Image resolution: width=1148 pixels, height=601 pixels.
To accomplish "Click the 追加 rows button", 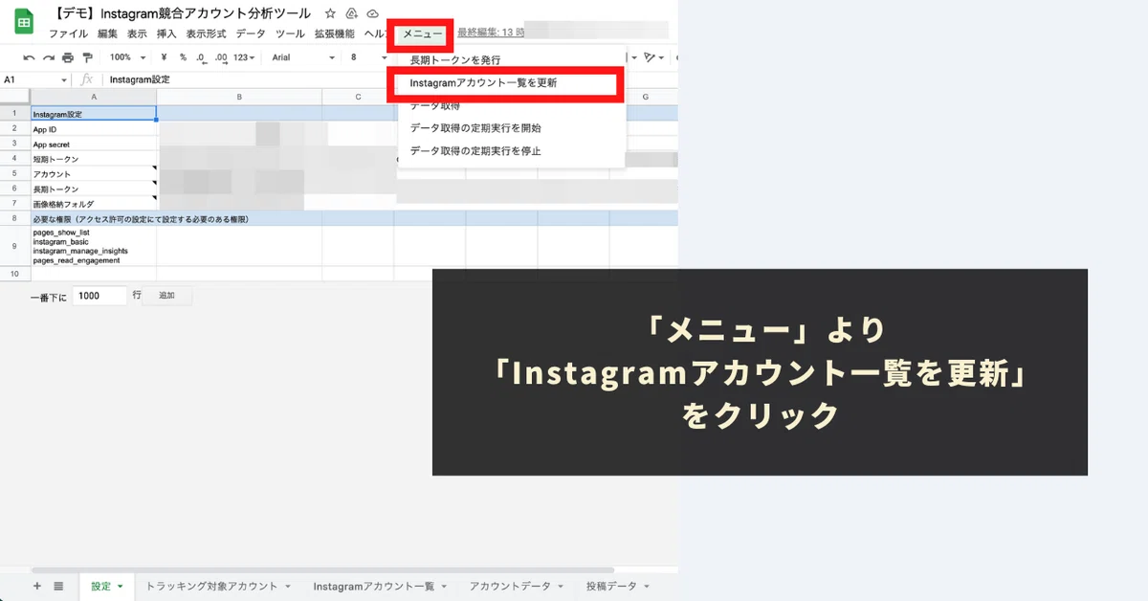I will point(167,296).
